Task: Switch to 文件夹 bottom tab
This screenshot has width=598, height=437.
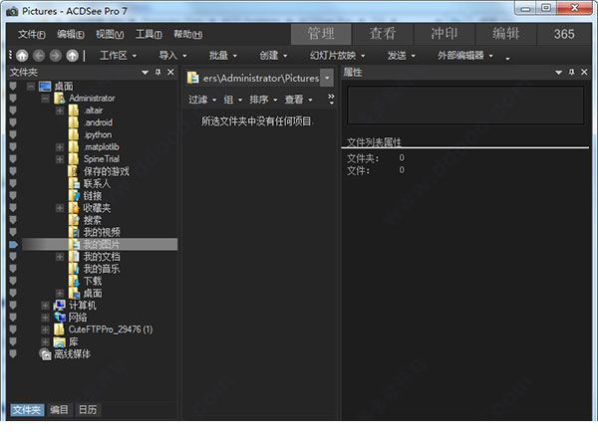Action: (27, 410)
